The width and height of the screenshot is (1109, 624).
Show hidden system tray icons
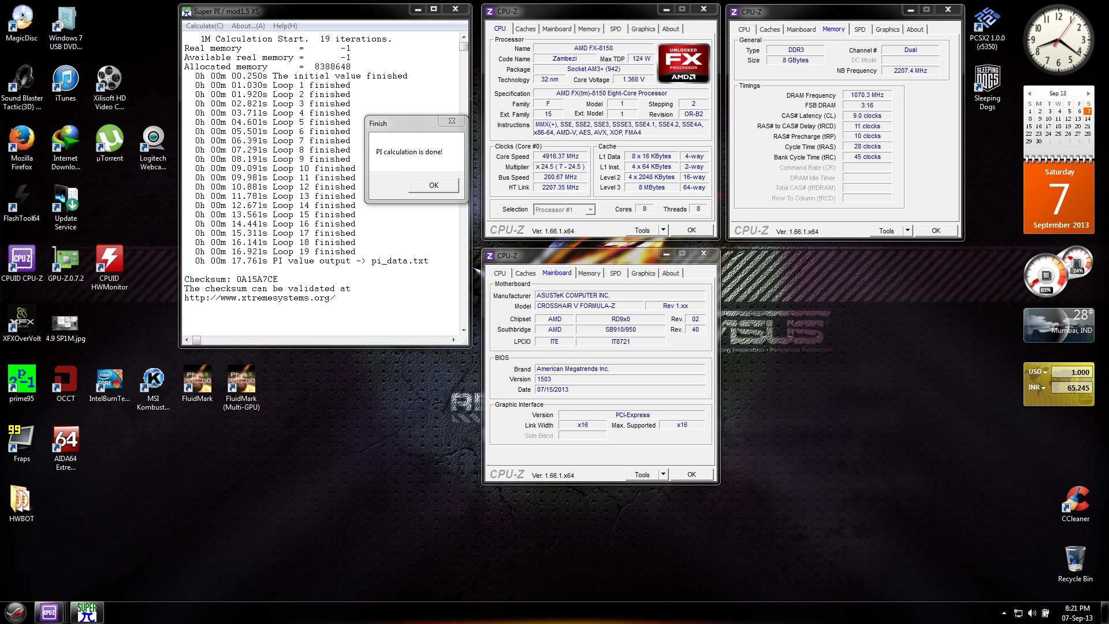(x=1004, y=613)
